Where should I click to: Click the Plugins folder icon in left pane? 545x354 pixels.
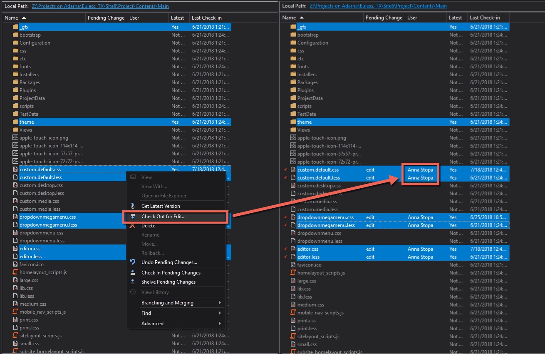15,90
